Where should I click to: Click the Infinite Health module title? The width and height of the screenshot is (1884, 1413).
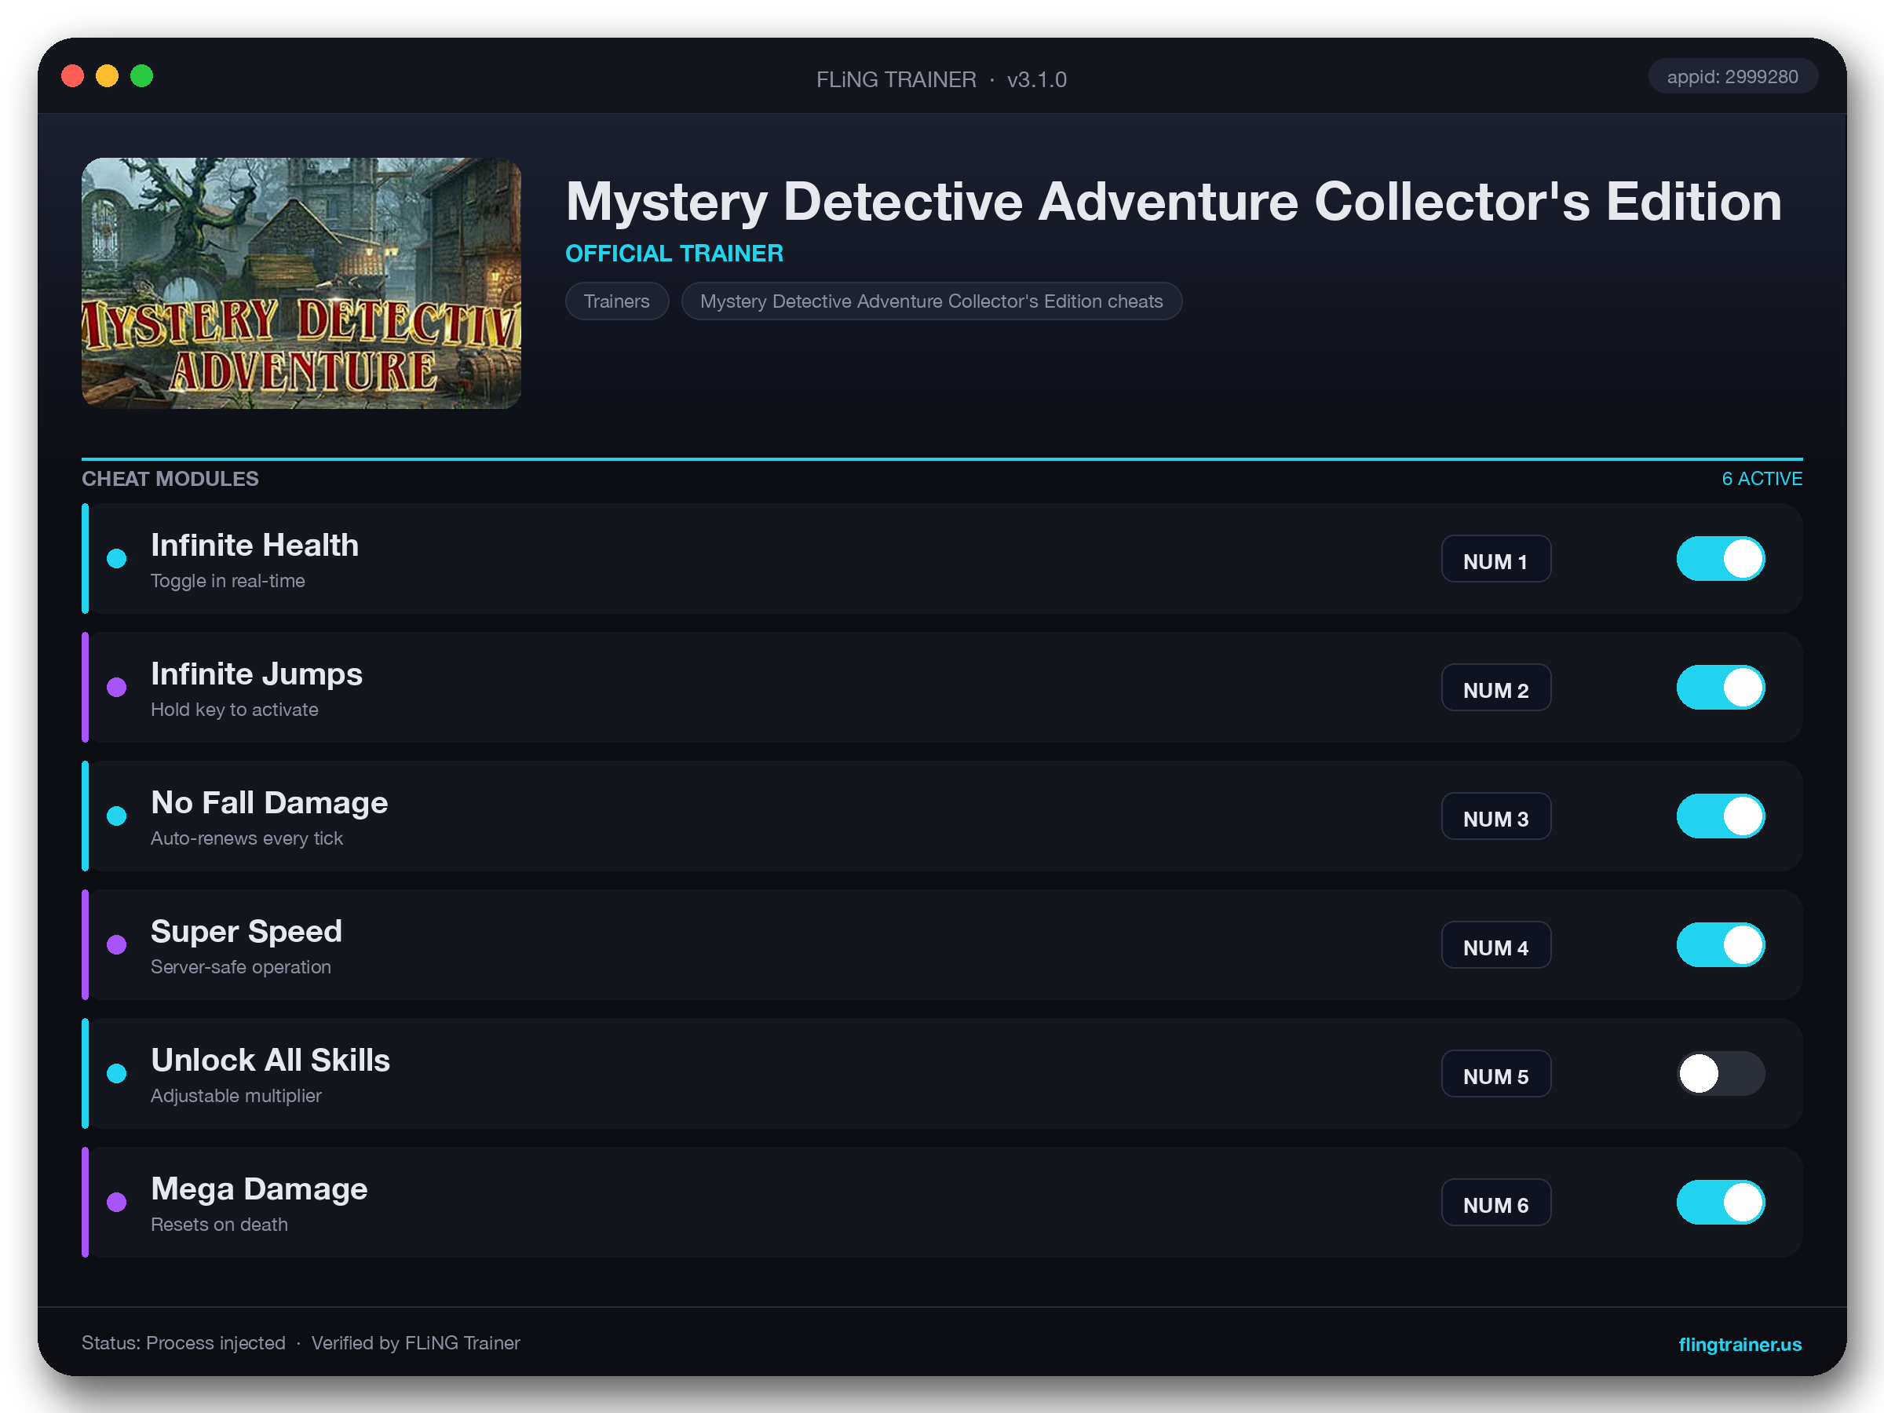[254, 545]
